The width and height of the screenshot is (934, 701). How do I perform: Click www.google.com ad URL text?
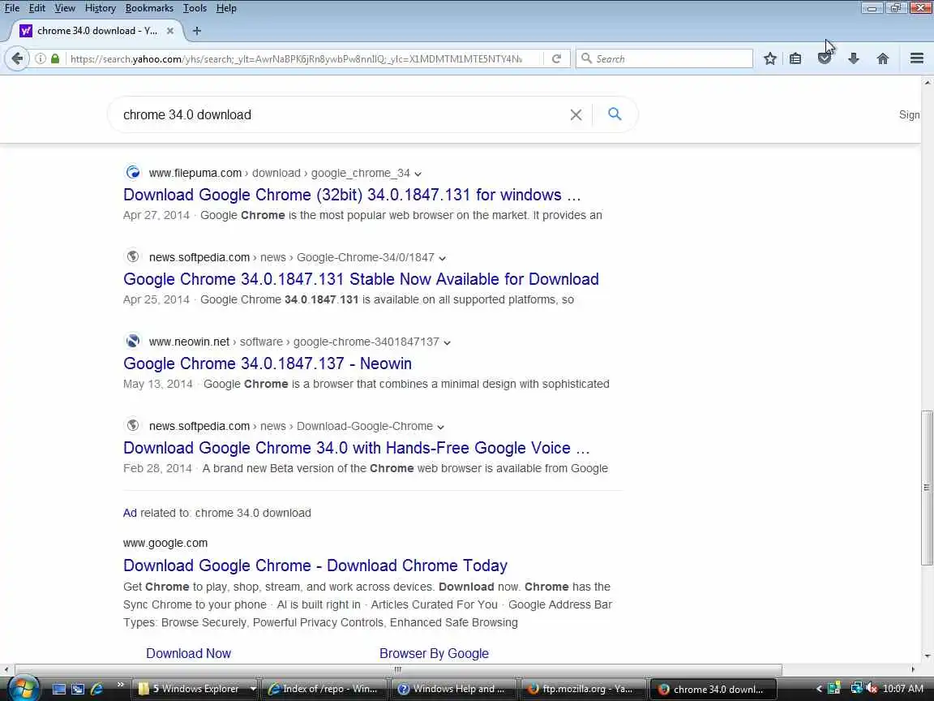coord(165,543)
